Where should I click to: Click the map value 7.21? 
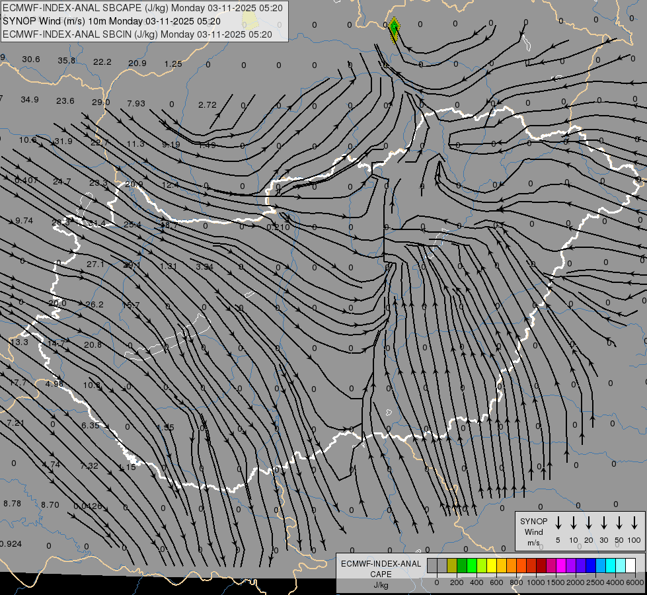tap(15, 423)
